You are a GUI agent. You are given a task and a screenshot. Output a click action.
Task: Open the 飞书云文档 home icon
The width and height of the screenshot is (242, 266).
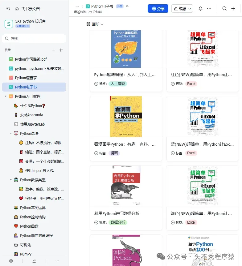coord(17,9)
